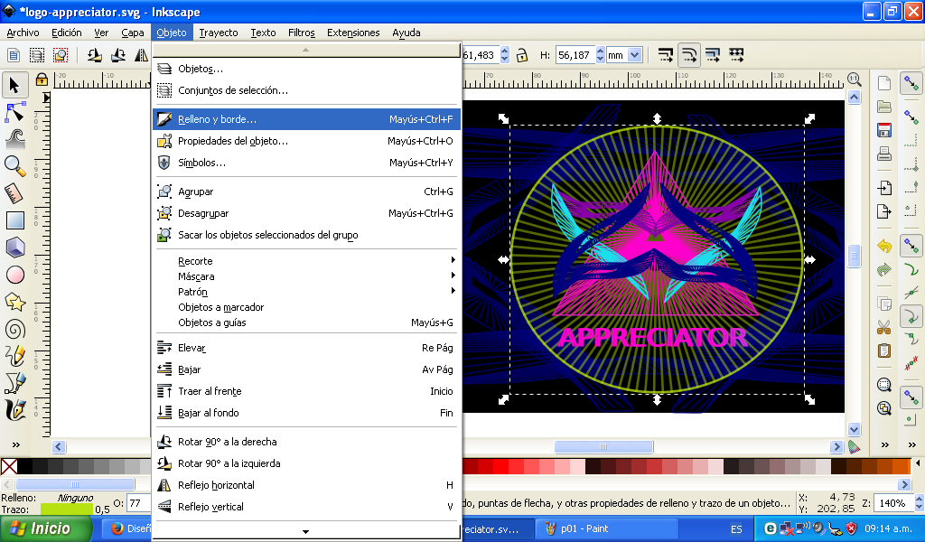Toggle the width/height ratio lock
The height and width of the screenshot is (542, 925).
[x=521, y=55]
